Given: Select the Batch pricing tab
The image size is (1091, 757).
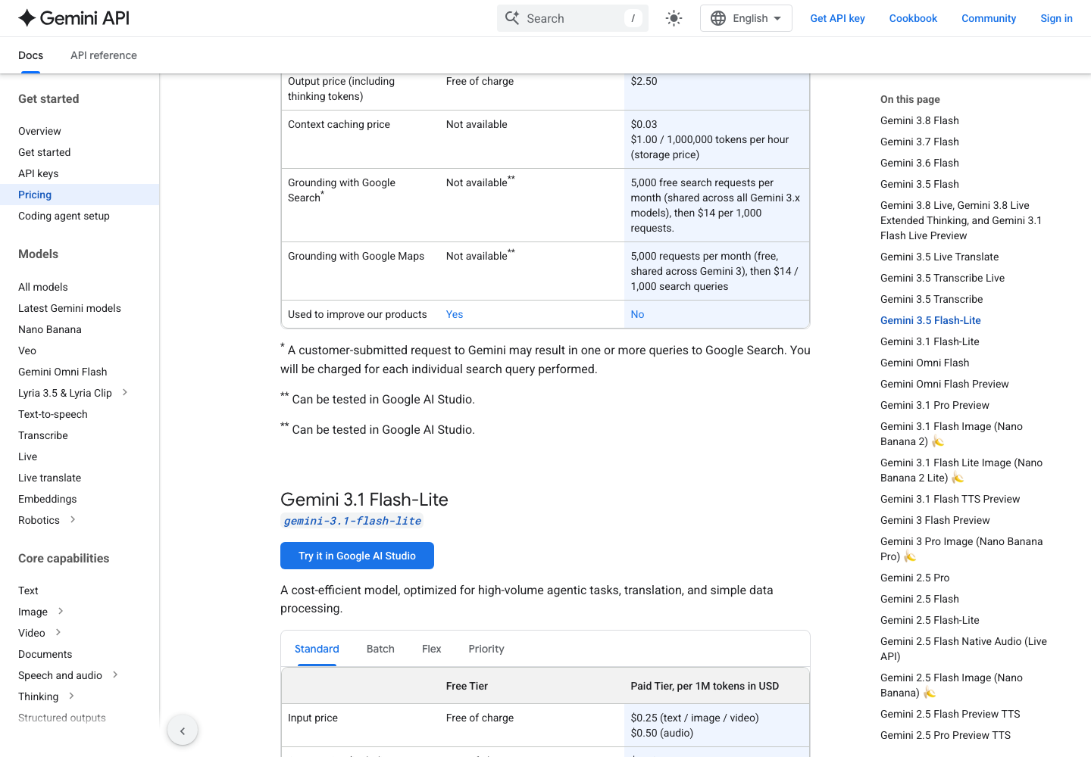Looking at the screenshot, I should [x=380, y=649].
